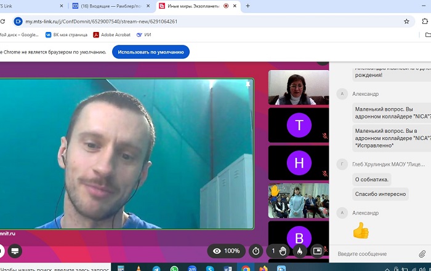Click the picture-in-picture screen icon
The width and height of the screenshot is (431, 271).
[318, 251]
